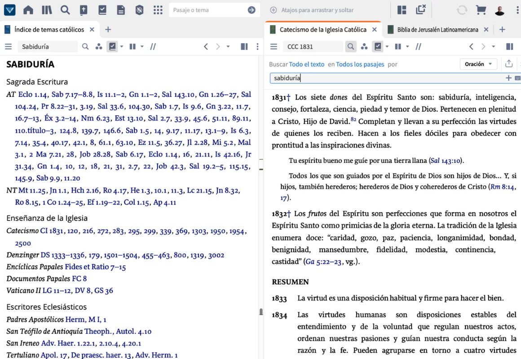Add a new tab in the right pane
Viewport: 521px width, 359px height.
pyautogui.click(x=503, y=30)
